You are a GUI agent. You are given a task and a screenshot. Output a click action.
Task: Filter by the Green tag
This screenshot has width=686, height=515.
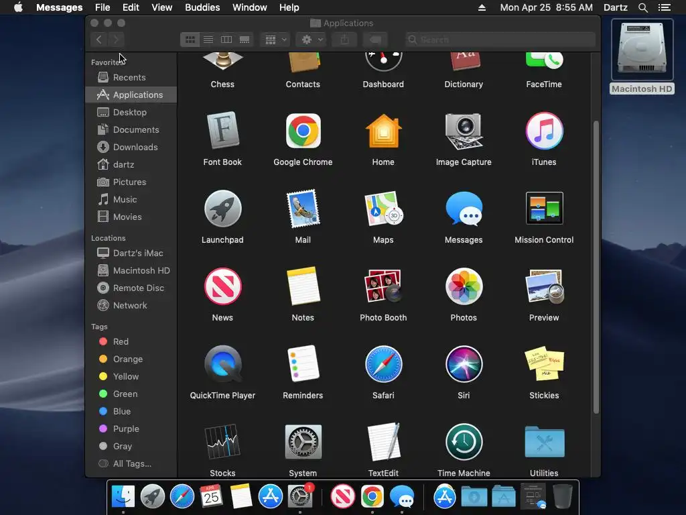(131, 394)
